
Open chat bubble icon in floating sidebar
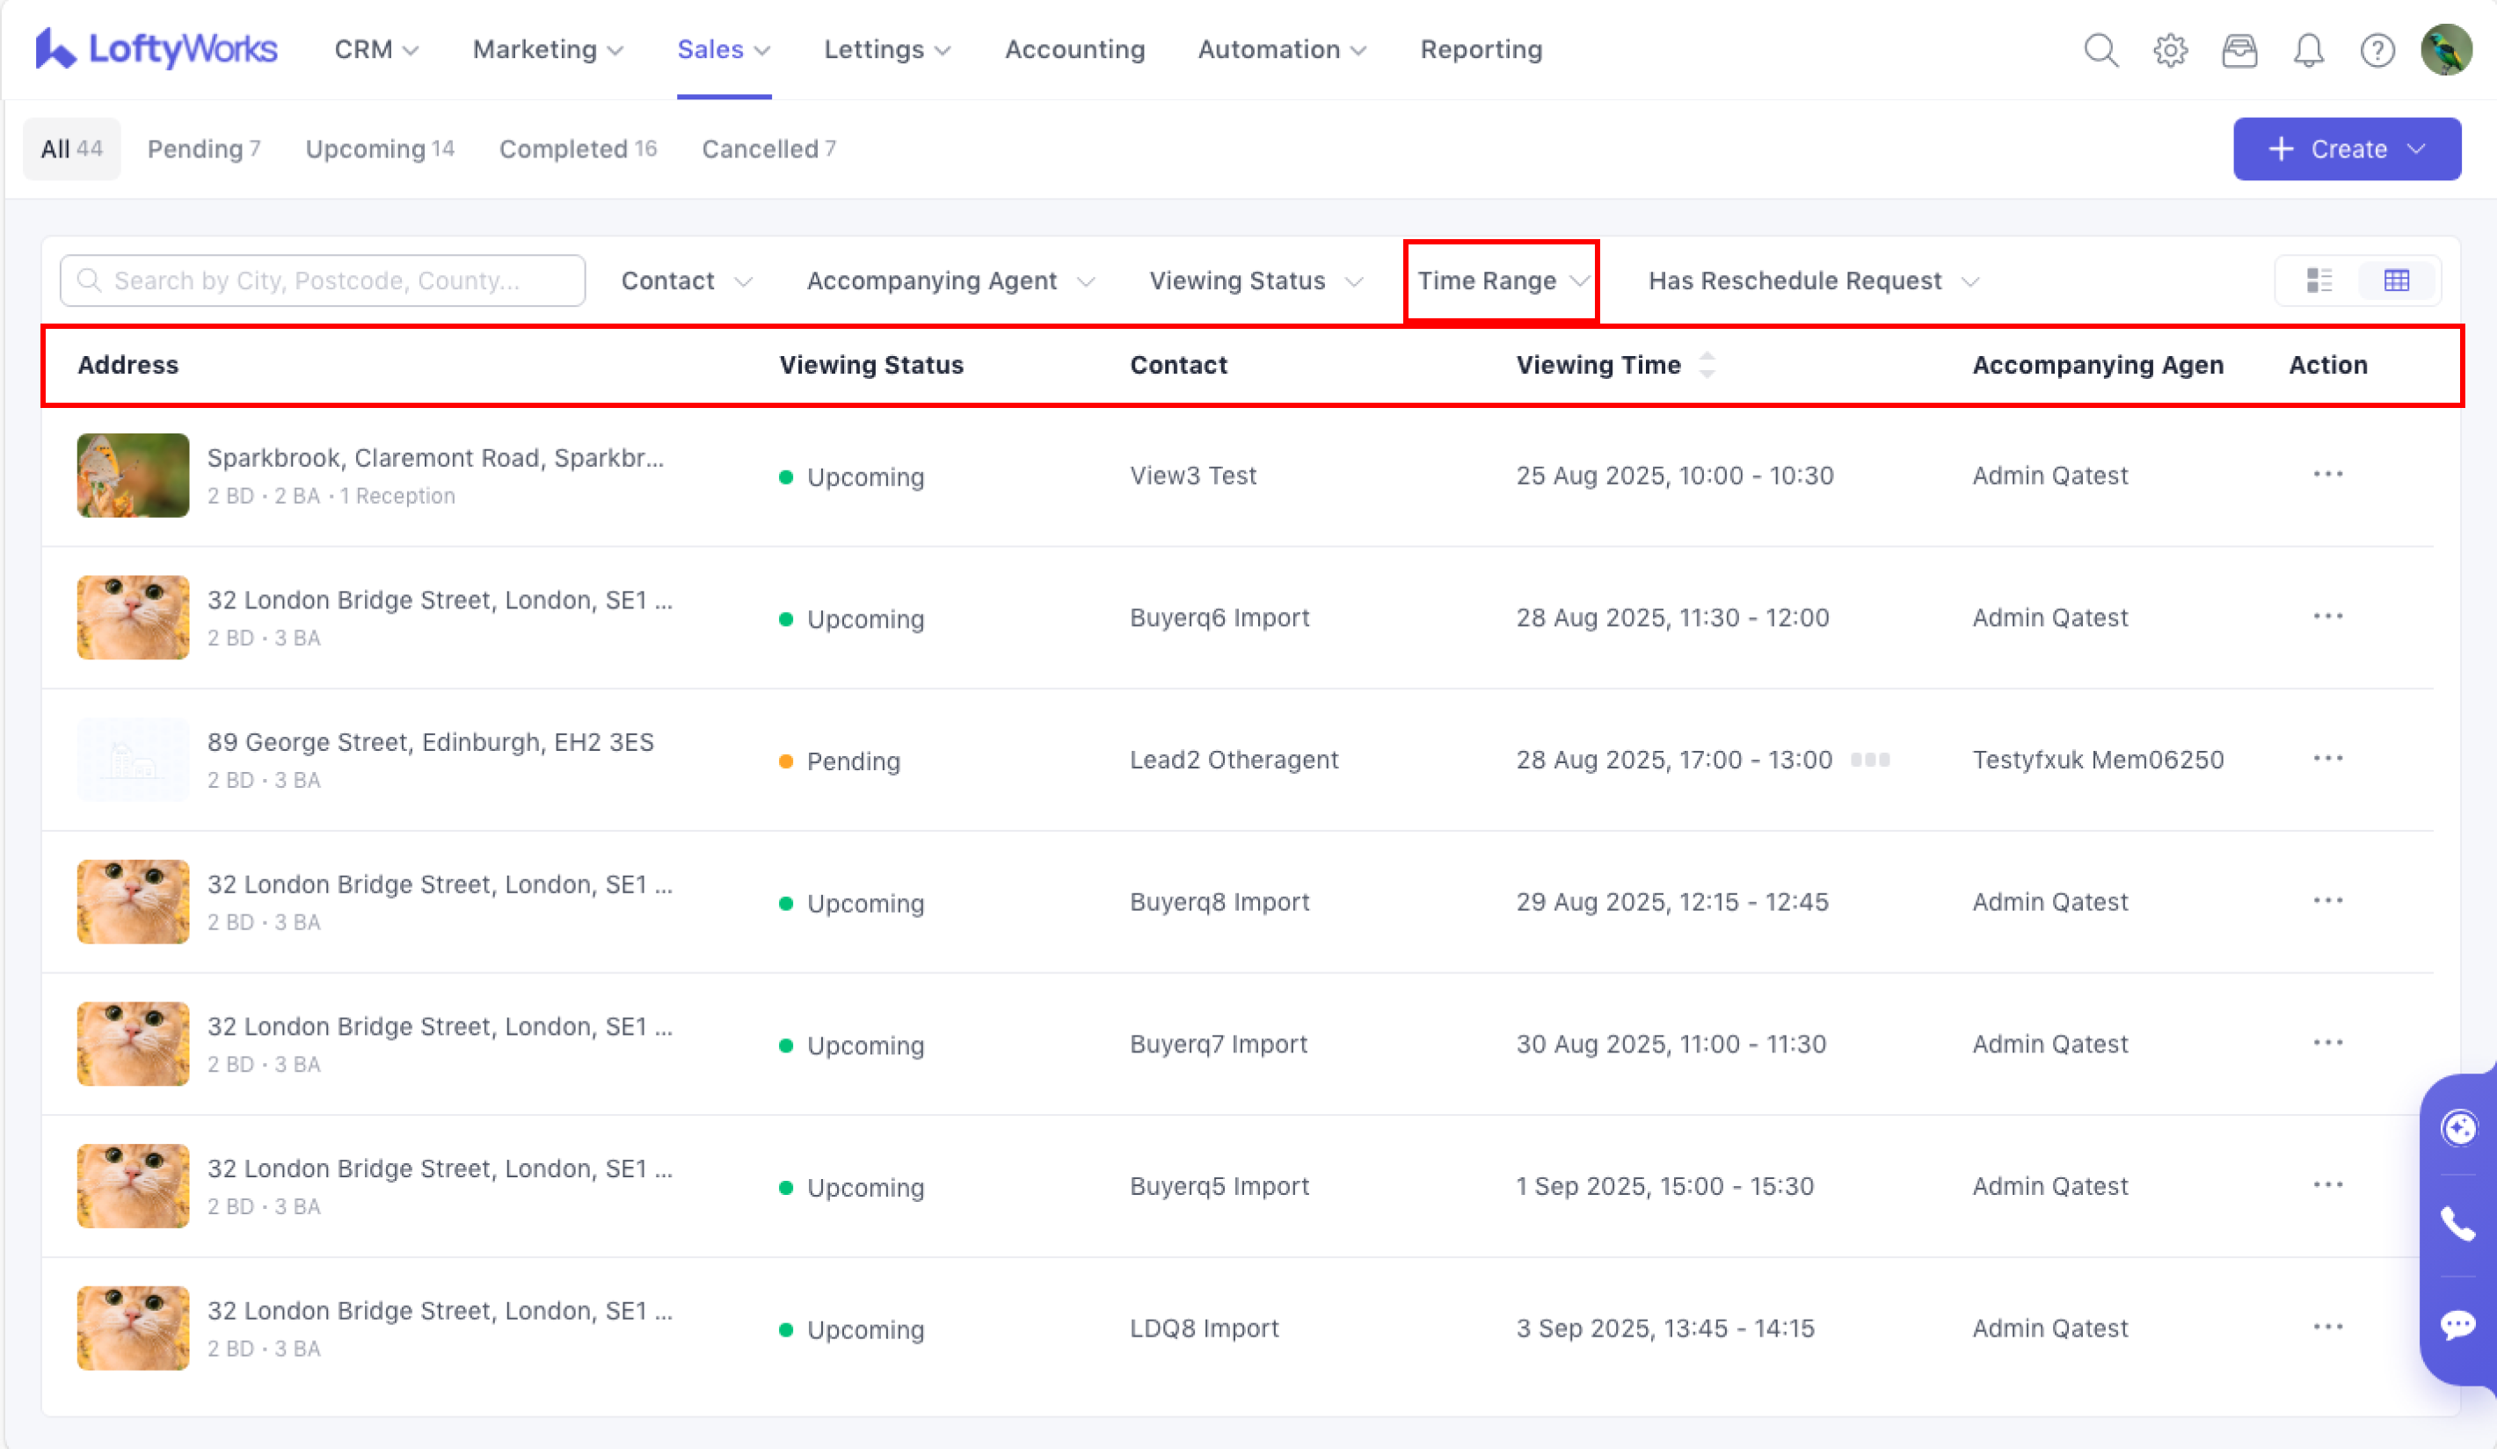(x=2458, y=1324)
